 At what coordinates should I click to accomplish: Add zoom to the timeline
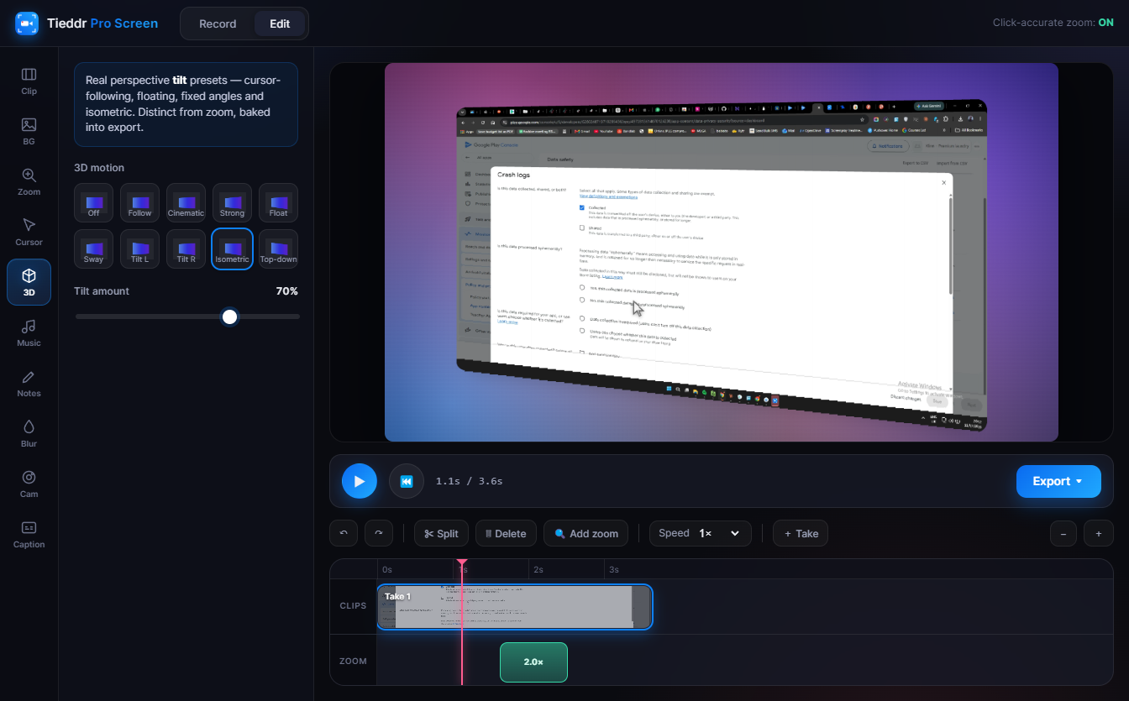tap(586, 533)
